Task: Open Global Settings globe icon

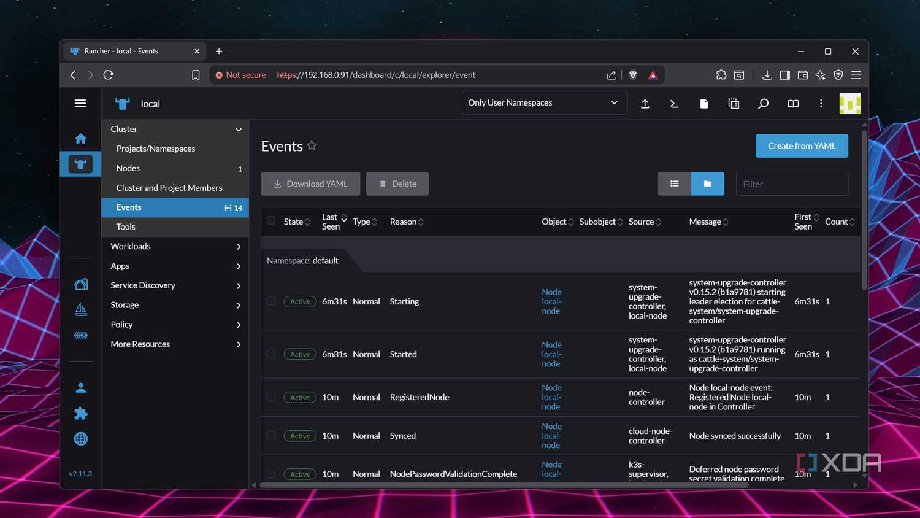Action: [x=80, y=439]
